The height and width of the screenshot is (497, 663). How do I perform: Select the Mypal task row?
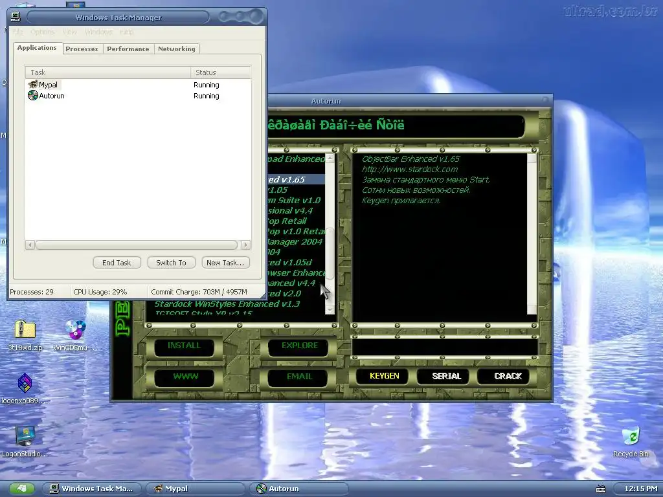point(138,85)
